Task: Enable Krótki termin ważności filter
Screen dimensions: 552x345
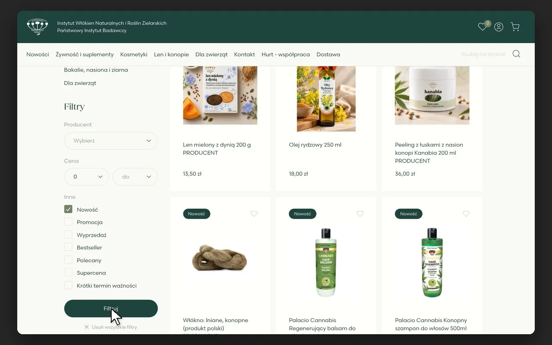Action: (68, 285)
